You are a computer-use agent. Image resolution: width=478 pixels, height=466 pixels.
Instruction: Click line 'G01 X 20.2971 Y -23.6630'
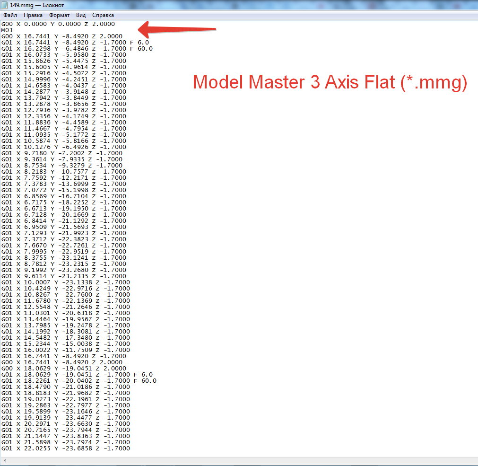click(66, 423)
